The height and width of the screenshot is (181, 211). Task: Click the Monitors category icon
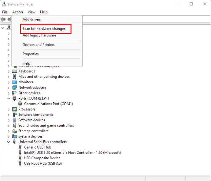coord(14,82)
